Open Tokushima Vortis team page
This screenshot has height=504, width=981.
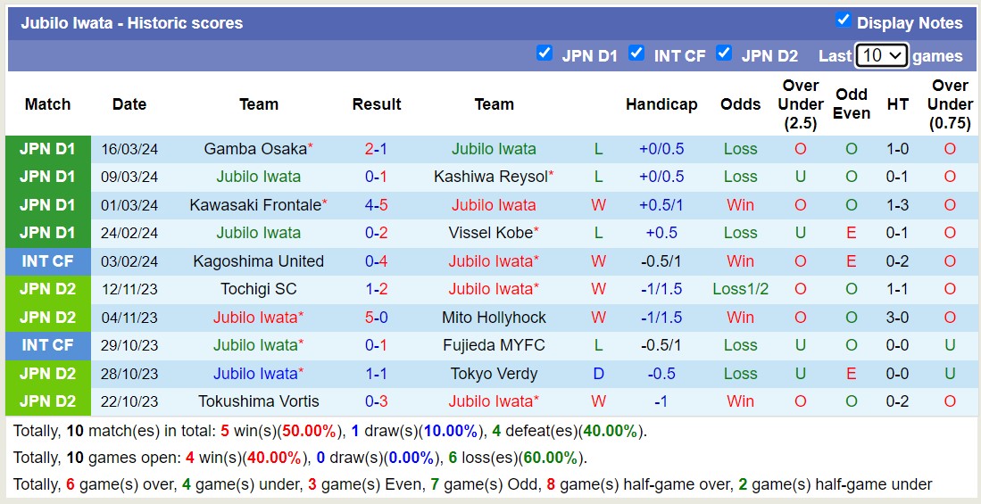pos(258,401)
